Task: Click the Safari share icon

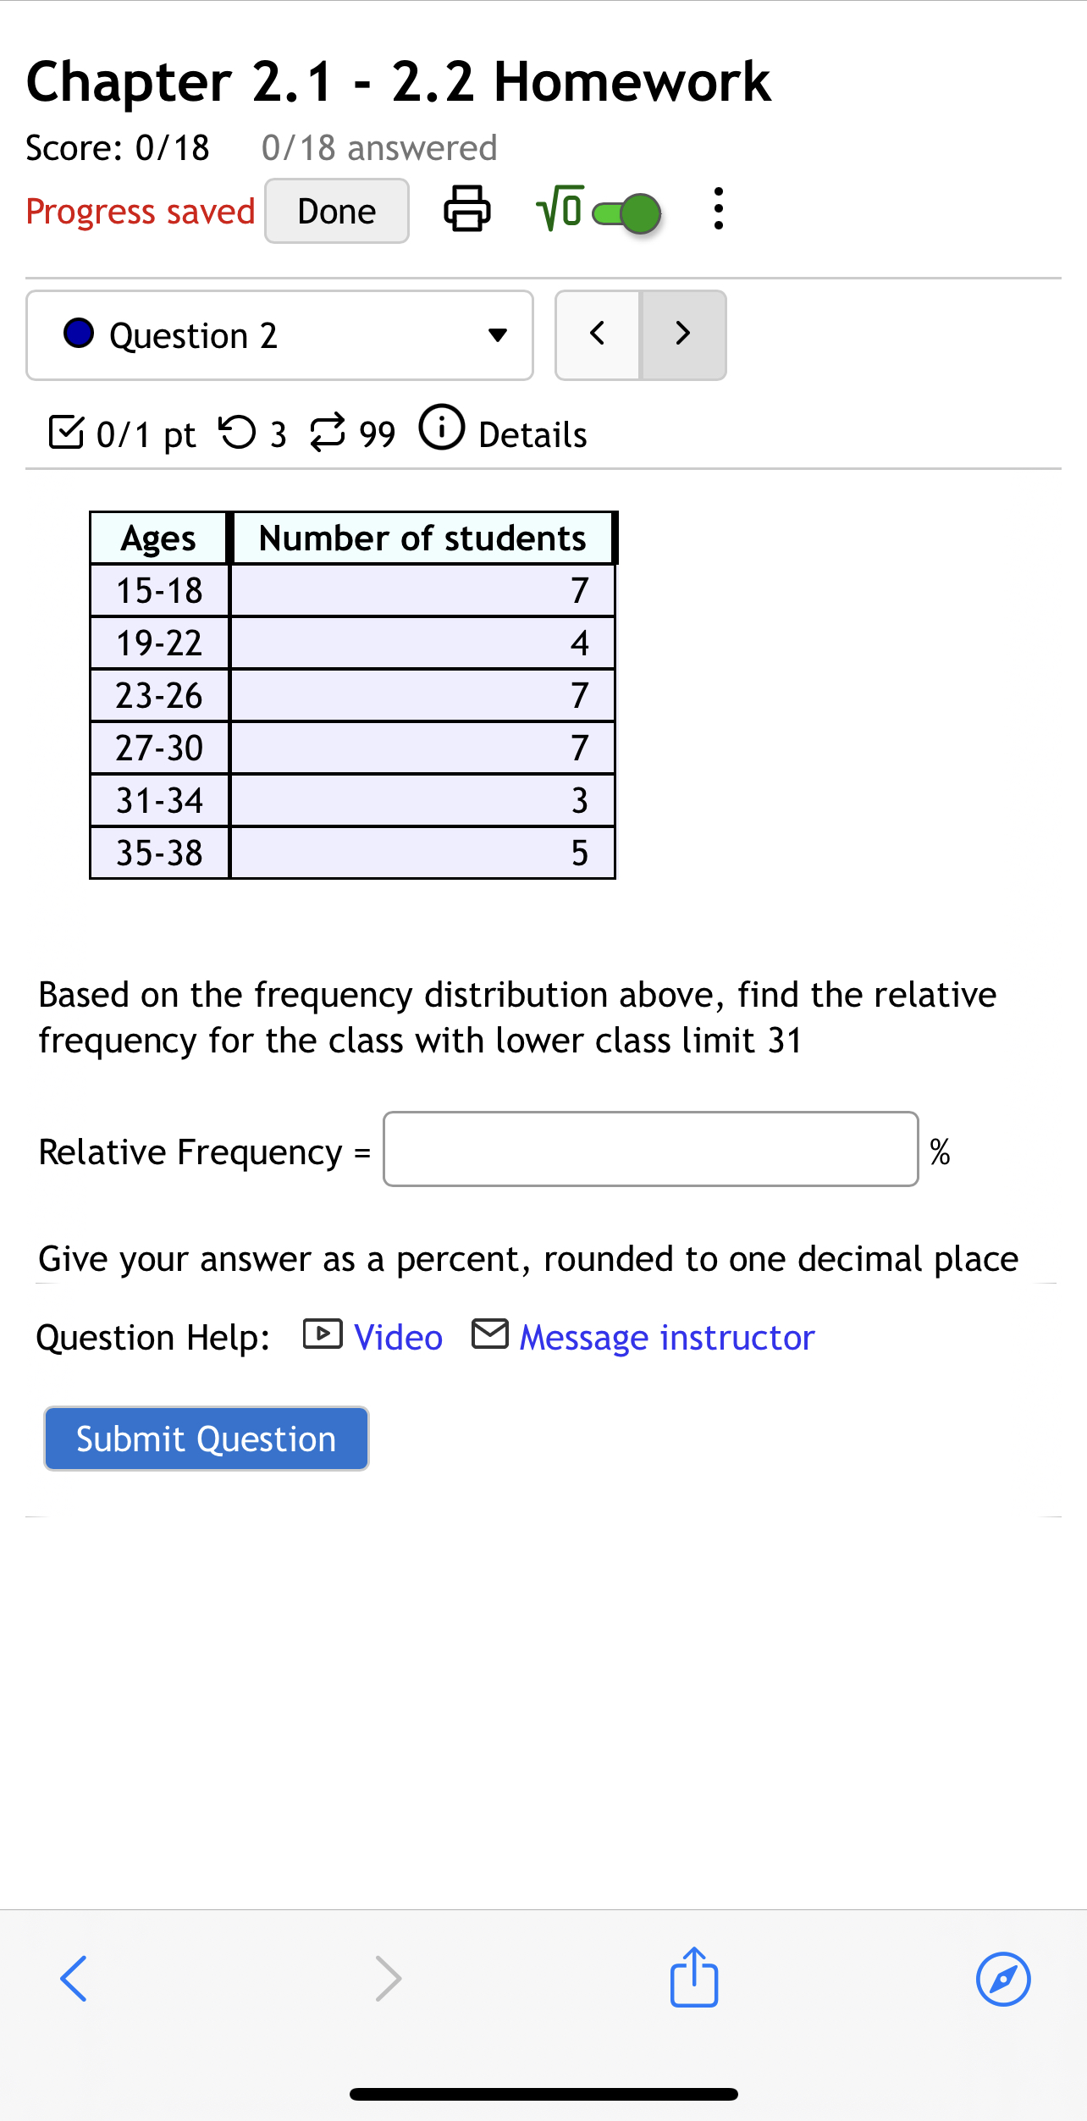Action: coord(692,1979)
